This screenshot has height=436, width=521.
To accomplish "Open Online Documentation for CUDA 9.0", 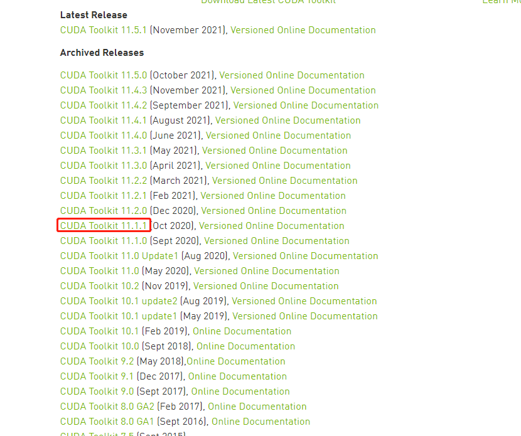I will 240,391.
